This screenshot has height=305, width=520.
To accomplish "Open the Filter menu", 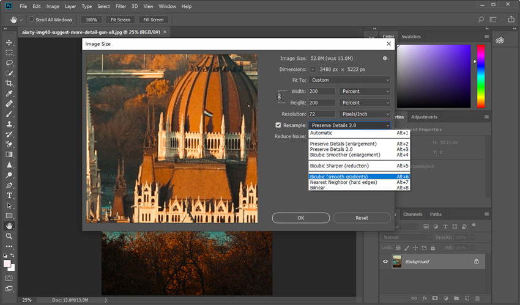I will 121,6.
